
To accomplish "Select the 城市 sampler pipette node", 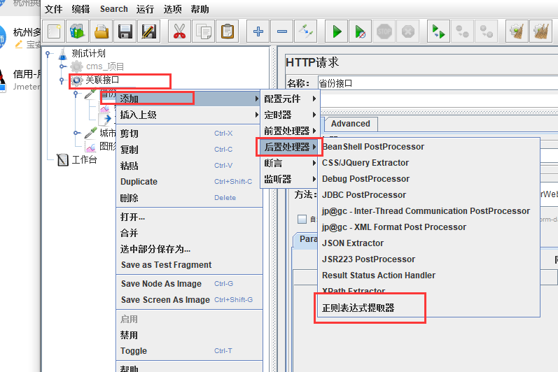I will click(100, 133).
